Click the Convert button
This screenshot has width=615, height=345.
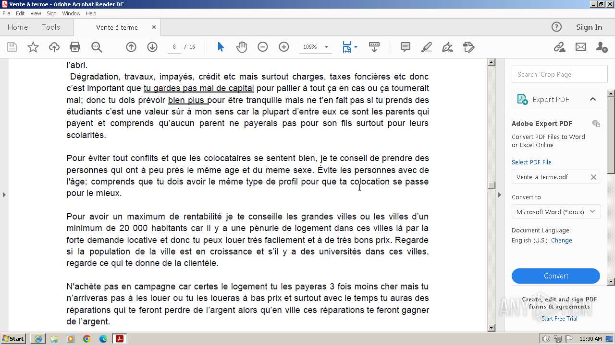[556, 276]
